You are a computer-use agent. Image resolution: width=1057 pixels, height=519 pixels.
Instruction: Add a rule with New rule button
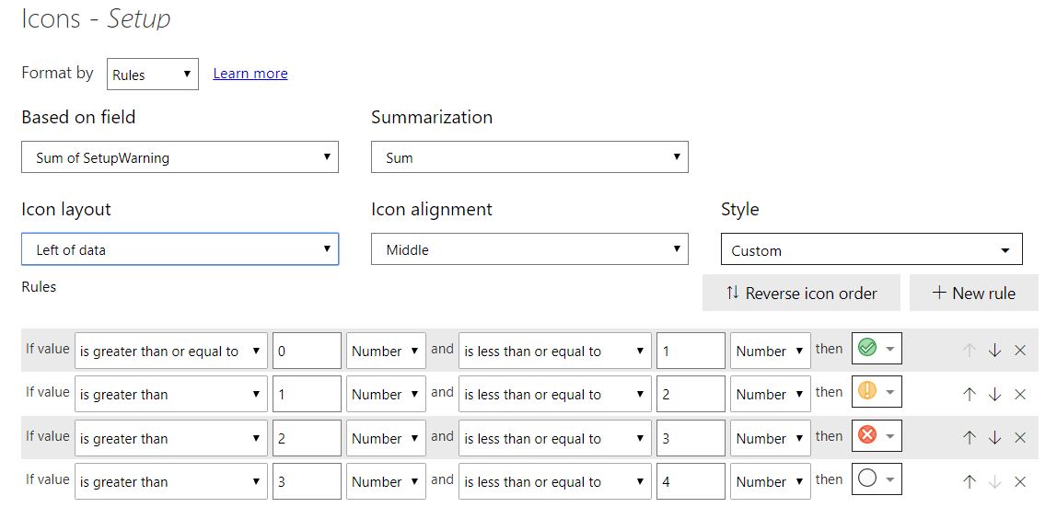[x=973, y=294]
